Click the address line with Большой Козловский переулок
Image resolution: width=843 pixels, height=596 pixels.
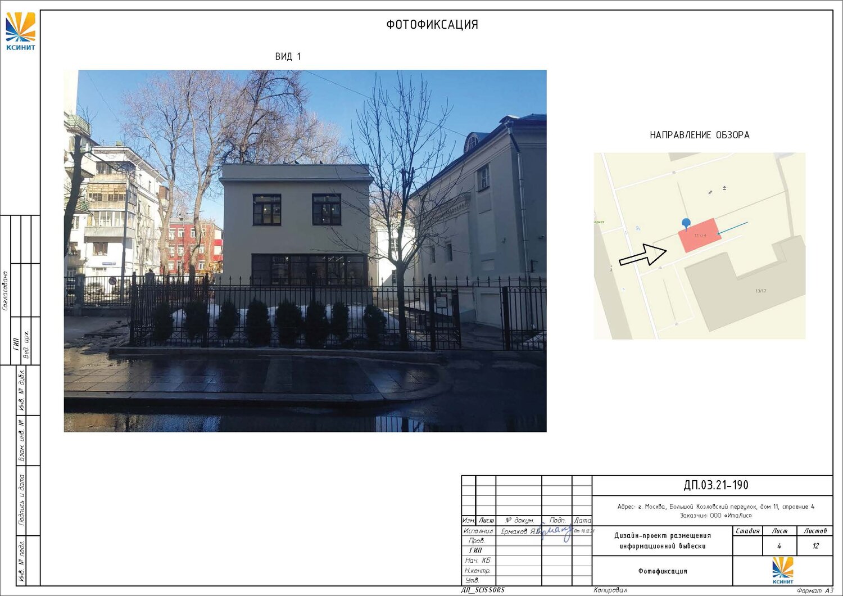pyautogui.click(x=715, y=507)
